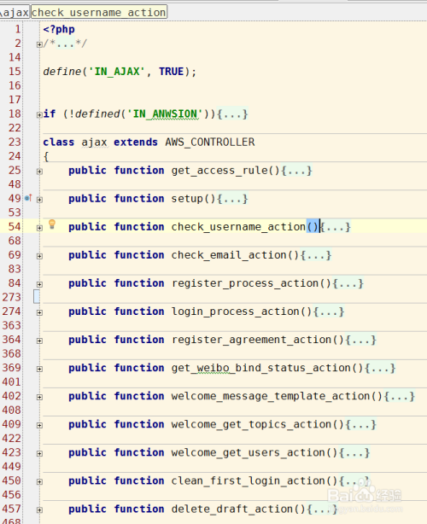The image size is (427, 524).
Task: Expand the welcome_message_template_action function fold
Action: click(x=39, y=397)
